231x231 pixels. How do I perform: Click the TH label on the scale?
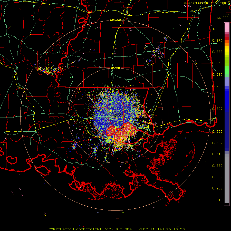(220, 200)
